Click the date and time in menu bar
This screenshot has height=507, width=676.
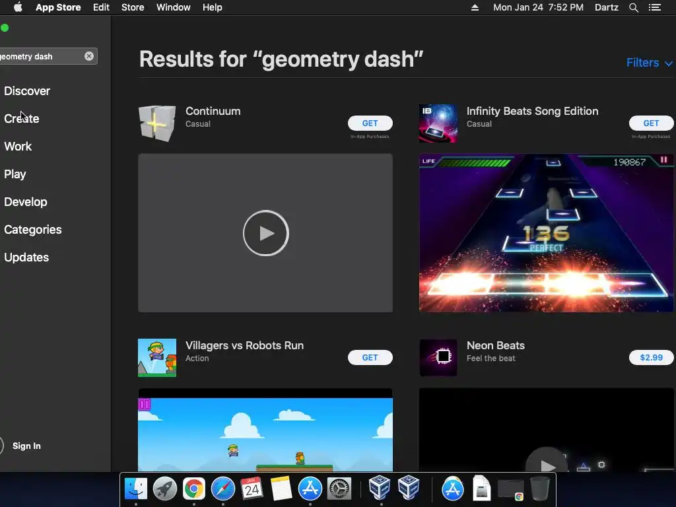[538, 7]
